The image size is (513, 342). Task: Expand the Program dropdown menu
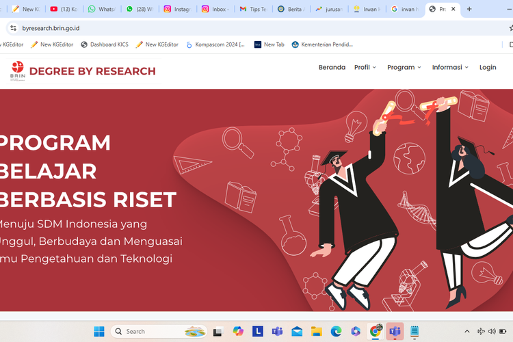pyautogui.click(x=404, y=68)
